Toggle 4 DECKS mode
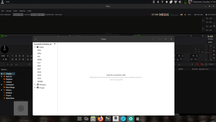216x122 pixels. (x=27, y=15)
